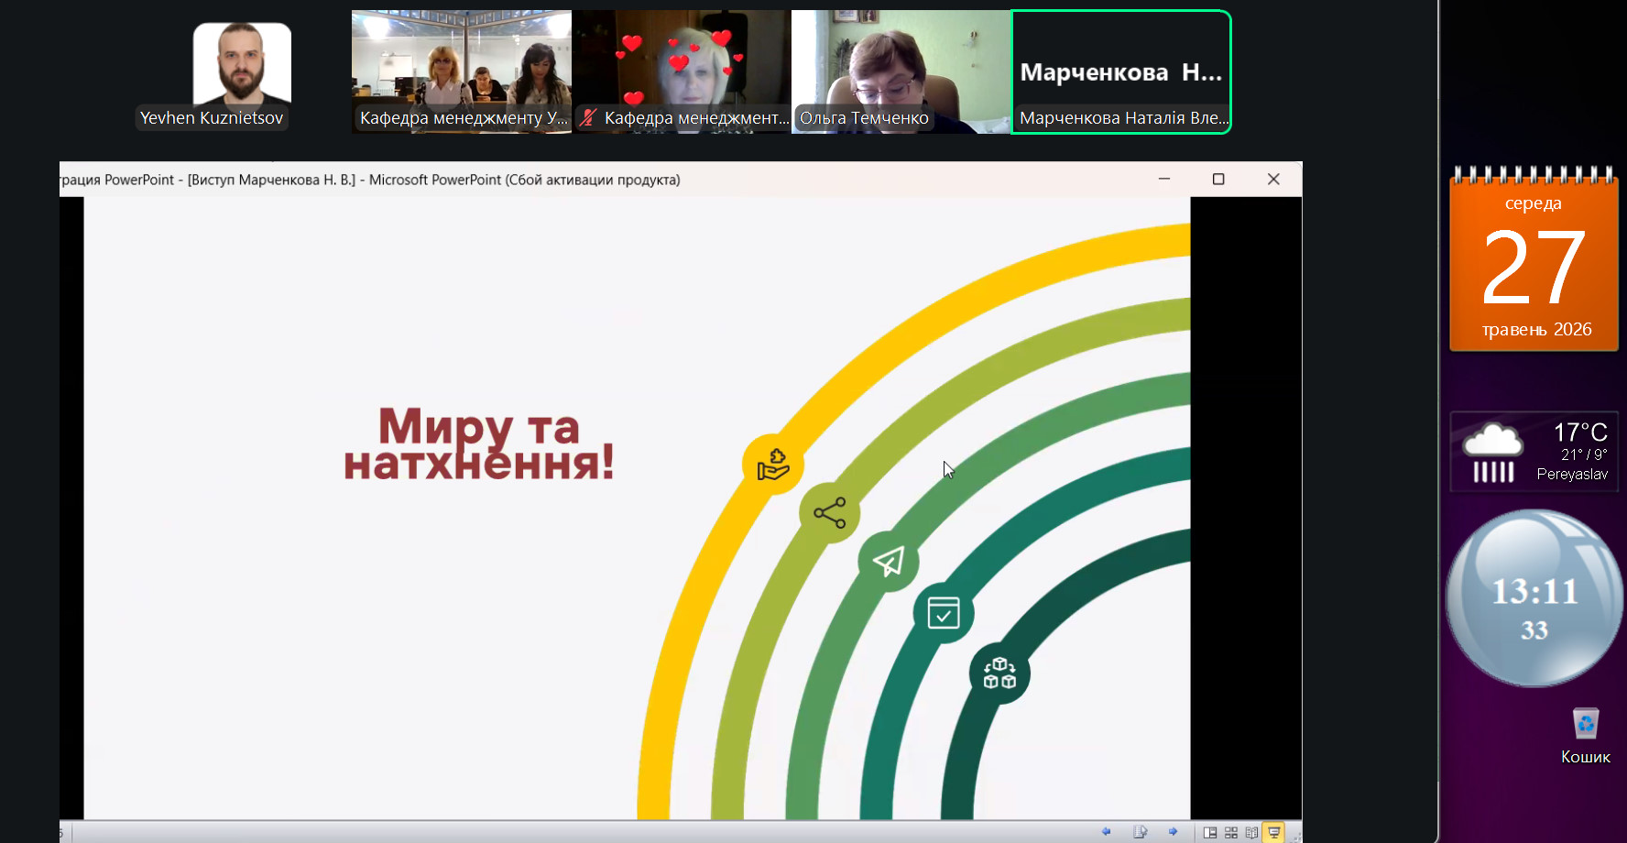Select the highlighted Slide Show view button
1627x843 pixels.
point(1274,832)
